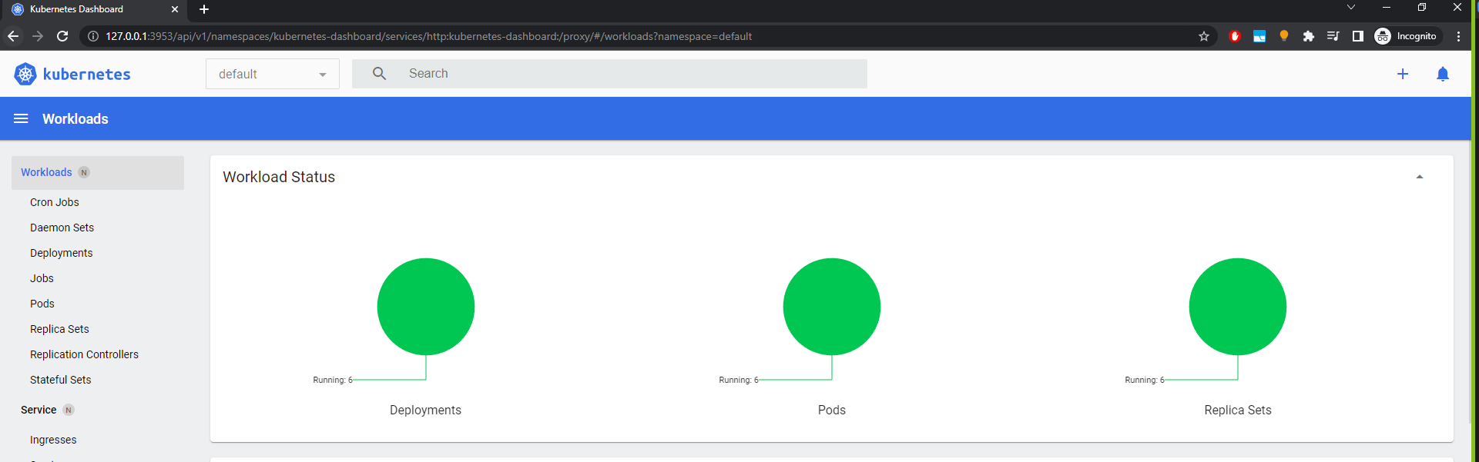Open Deployments in the sidebar
This screenshot has width=1479, height=462.
(x=61, y=253)
